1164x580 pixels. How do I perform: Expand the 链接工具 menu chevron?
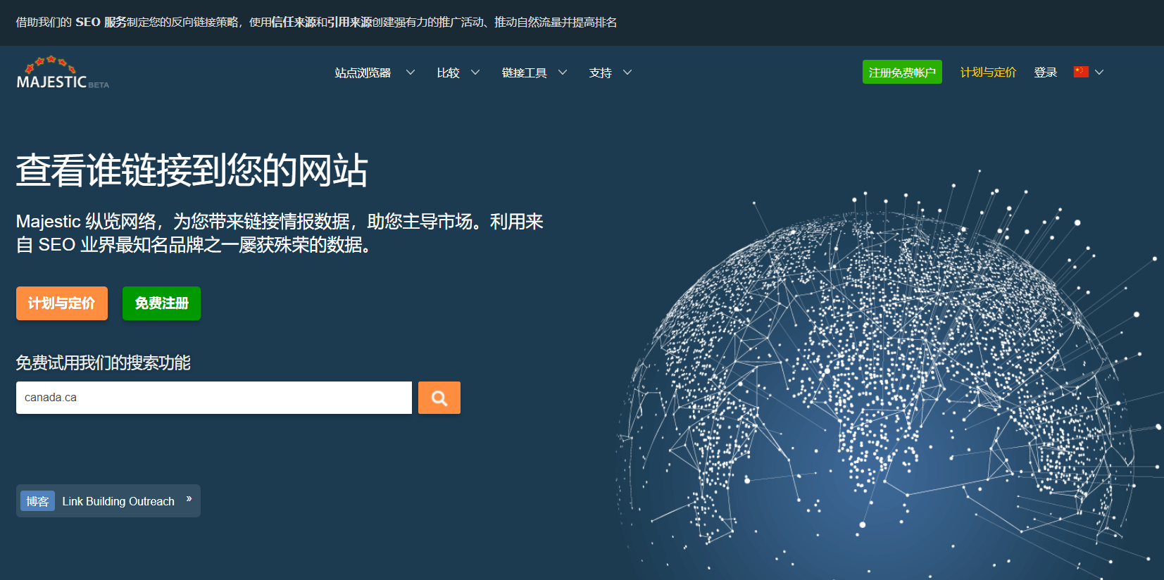[563, 72]
